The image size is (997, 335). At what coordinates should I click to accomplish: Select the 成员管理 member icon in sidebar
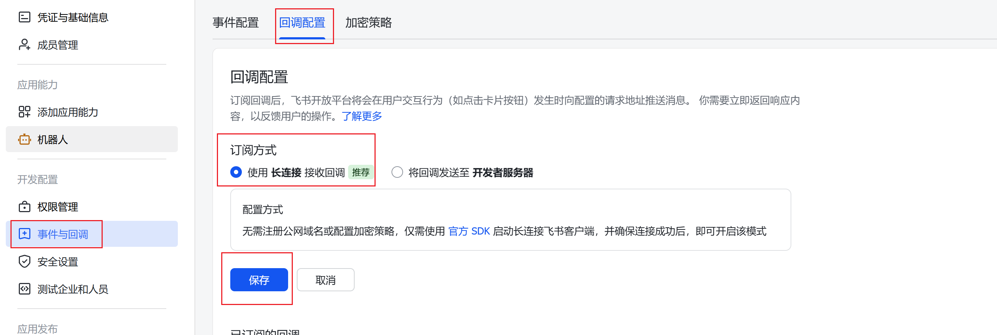tap(24, 45)
